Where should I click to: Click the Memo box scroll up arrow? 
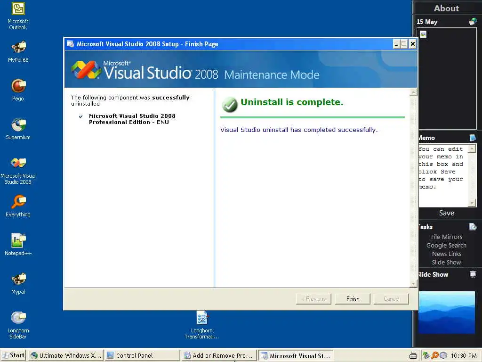pyautogui.click(x=472, y=148)
